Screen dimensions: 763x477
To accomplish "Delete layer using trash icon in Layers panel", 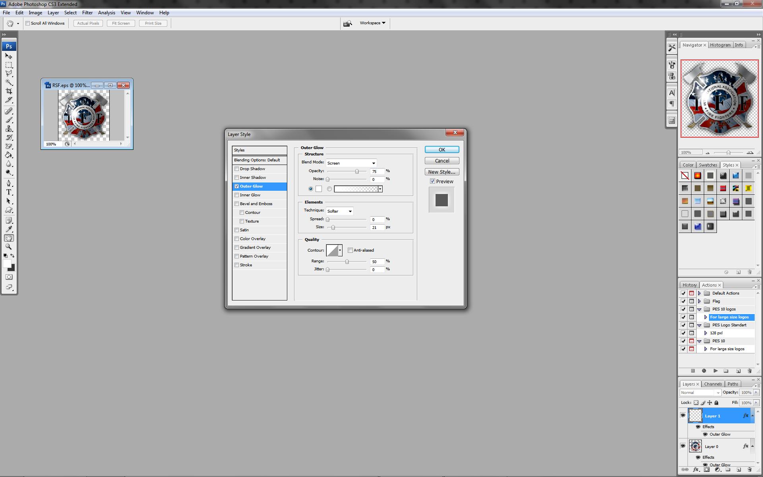I will coord(749,469).
